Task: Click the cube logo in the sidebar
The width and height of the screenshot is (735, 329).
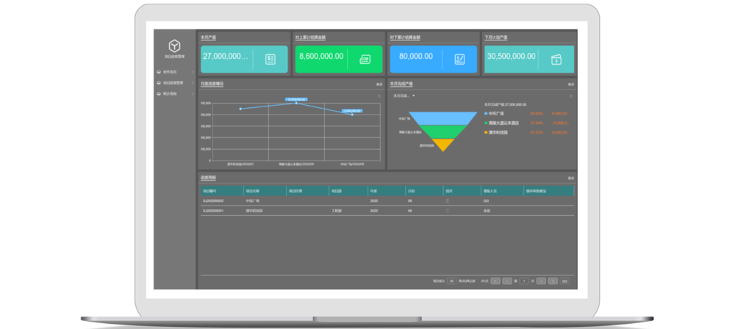Action: [x=175, y=46]
